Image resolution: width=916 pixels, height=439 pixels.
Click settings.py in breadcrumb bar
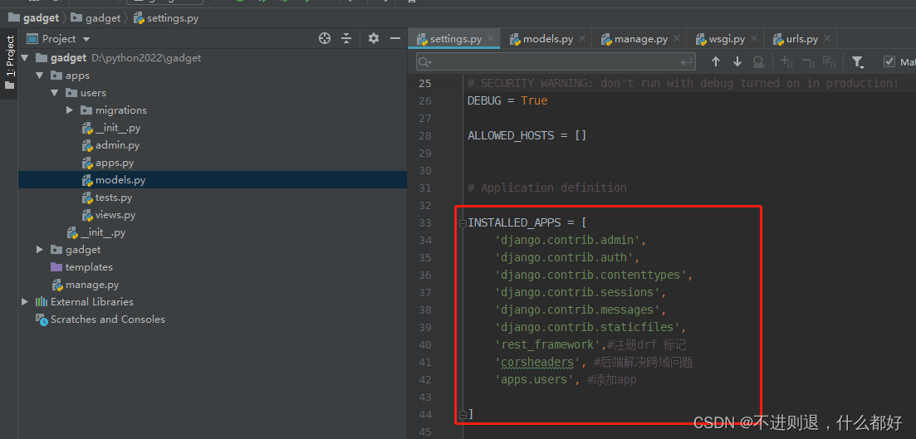(x=166, y=18)
